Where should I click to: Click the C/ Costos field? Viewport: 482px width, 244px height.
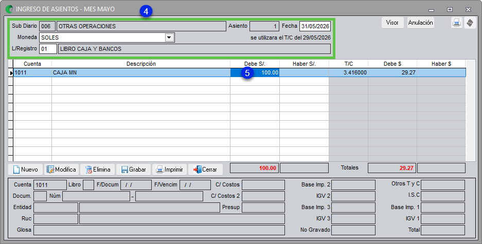pos(263,185)
